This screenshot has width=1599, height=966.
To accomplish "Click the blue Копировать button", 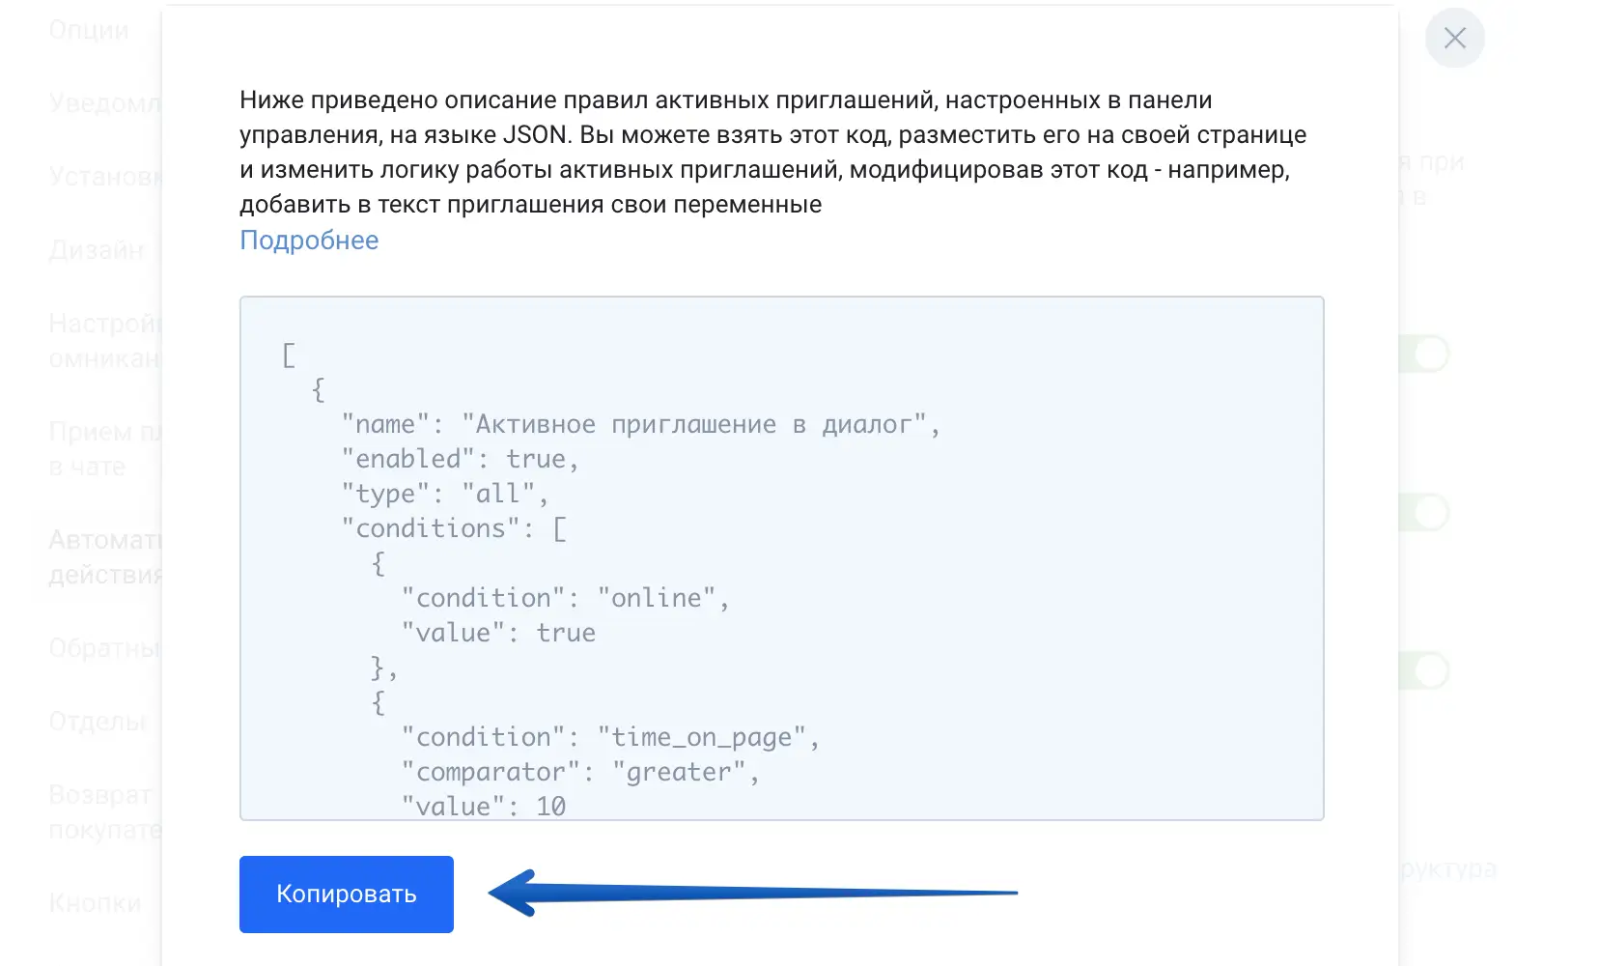I will pos(346,894).
